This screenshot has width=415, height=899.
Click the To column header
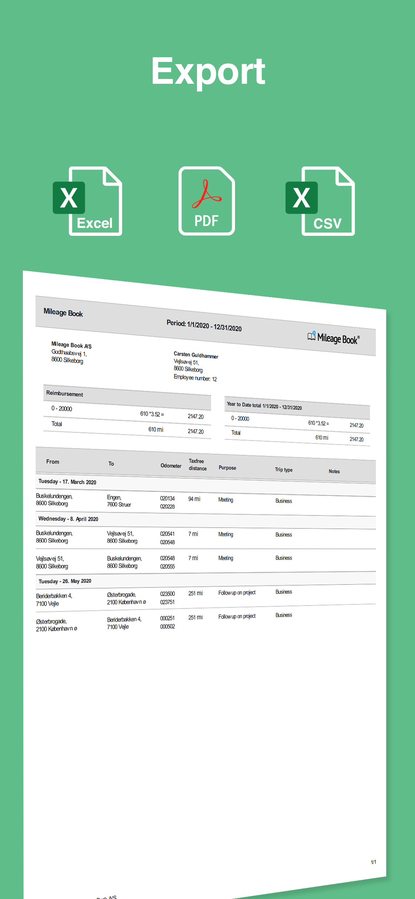(111, 464)
